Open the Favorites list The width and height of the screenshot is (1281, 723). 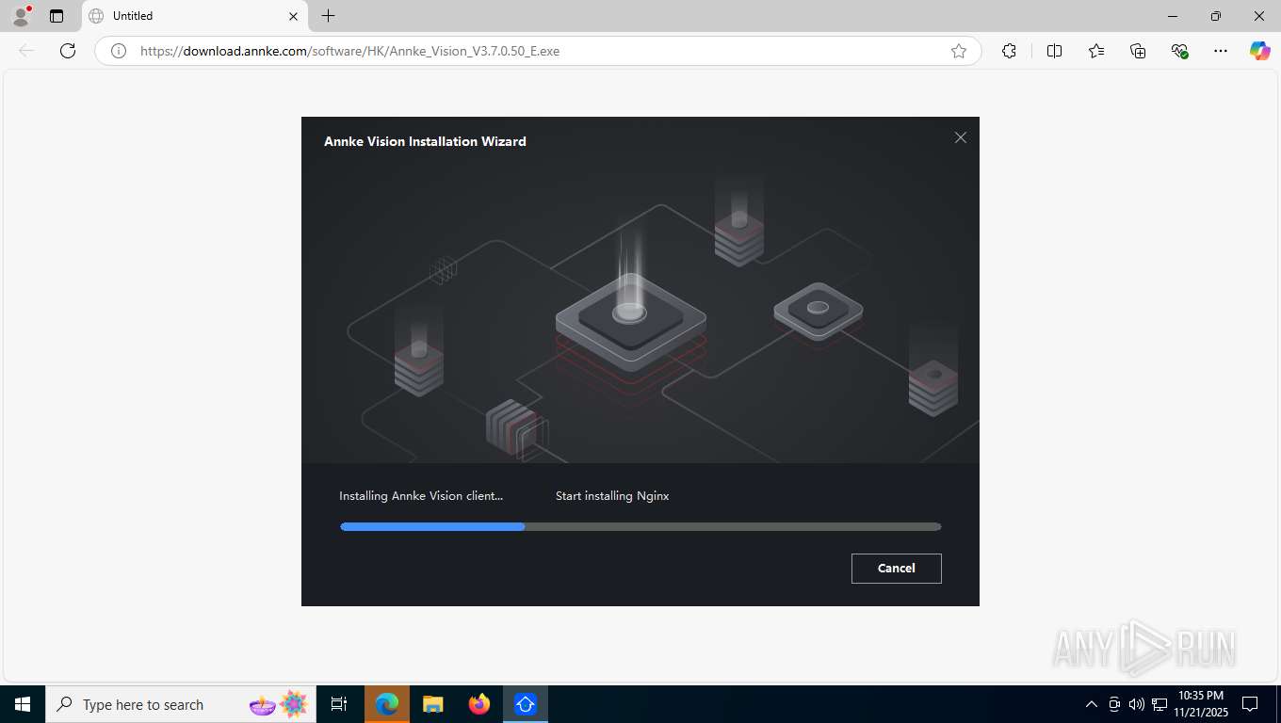(x=1096, y=51)
